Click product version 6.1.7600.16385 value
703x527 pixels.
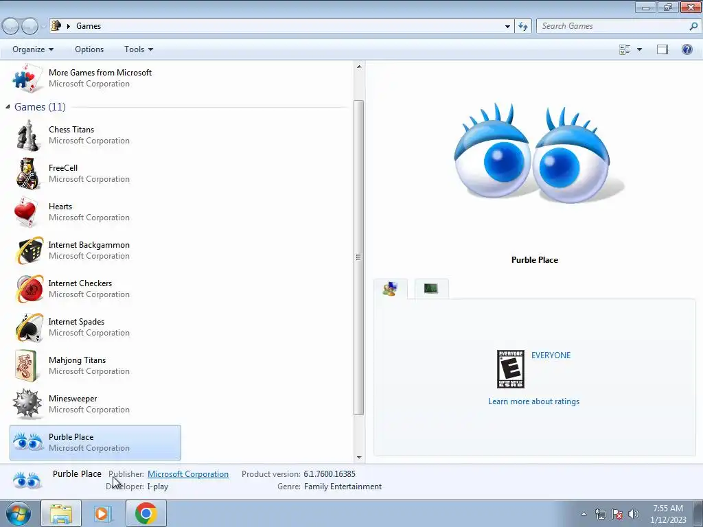pyautogui.click(x=330, y=473)
